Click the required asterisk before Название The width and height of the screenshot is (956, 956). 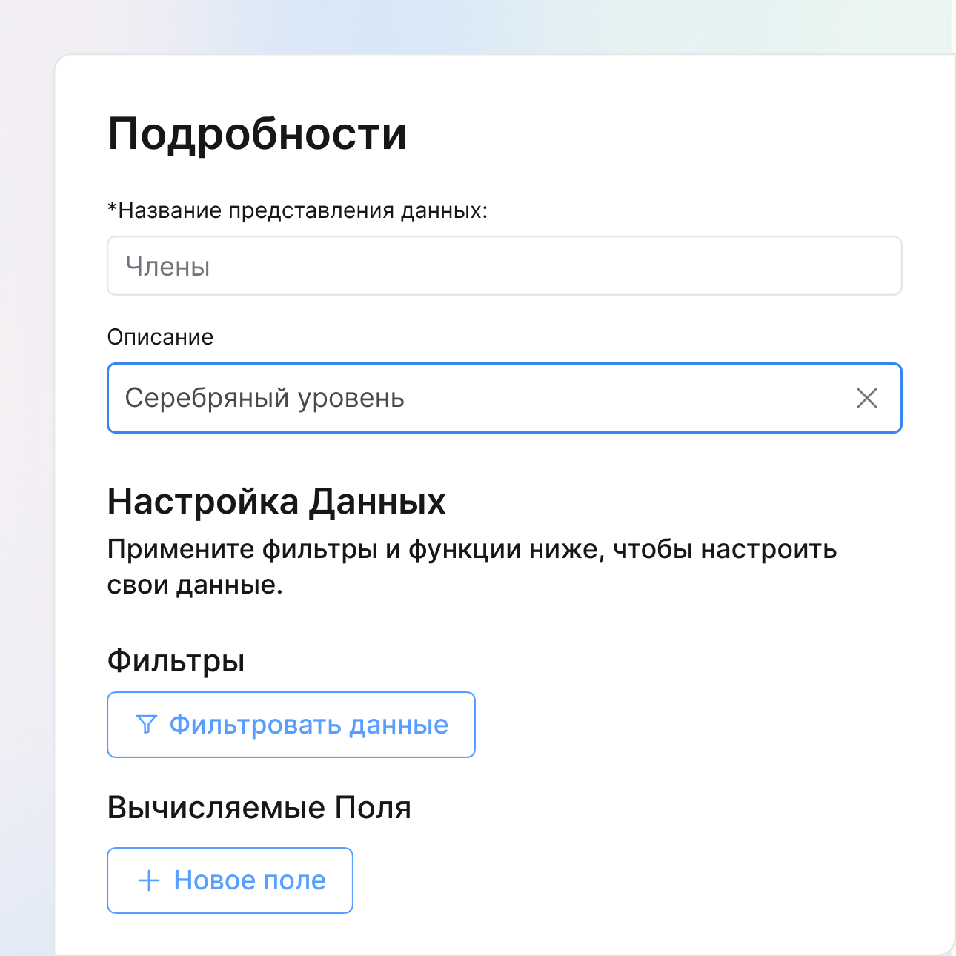(113, 209)
